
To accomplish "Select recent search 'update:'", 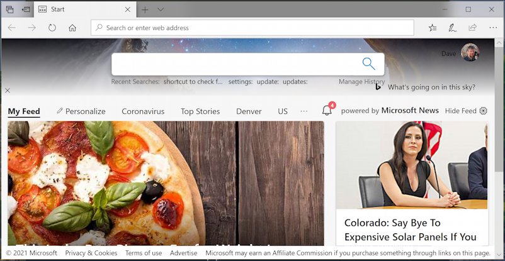I will tap(268, 82).
